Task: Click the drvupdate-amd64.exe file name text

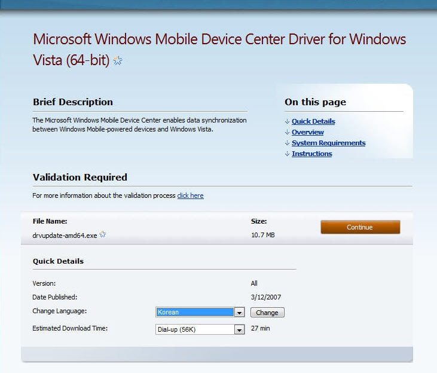Action: point(65,236)
